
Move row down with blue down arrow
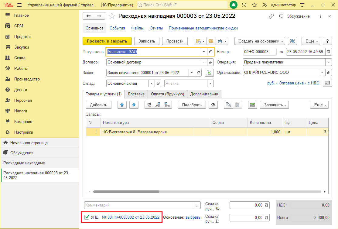click(x=134, y=105)
